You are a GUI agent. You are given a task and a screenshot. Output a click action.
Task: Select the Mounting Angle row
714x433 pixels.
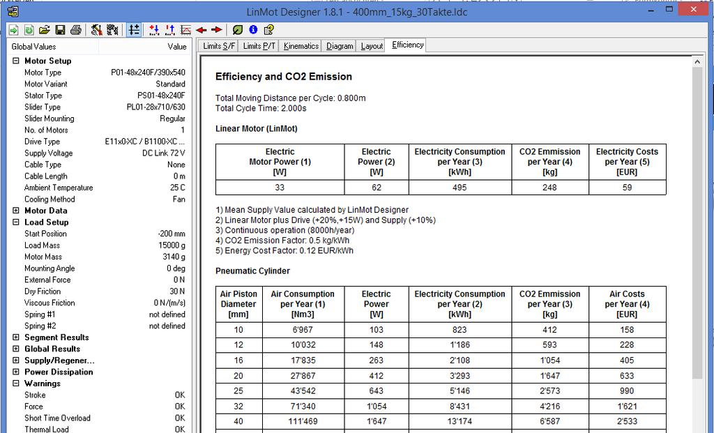click(99, 268)
